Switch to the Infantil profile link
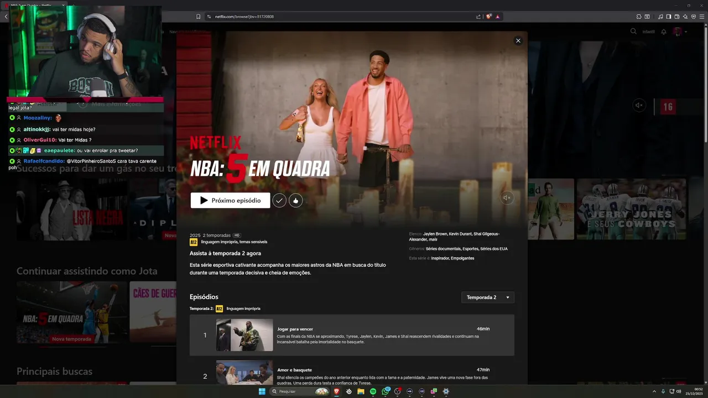This screenshot has width=708, height=398. (x=648, y=32)
